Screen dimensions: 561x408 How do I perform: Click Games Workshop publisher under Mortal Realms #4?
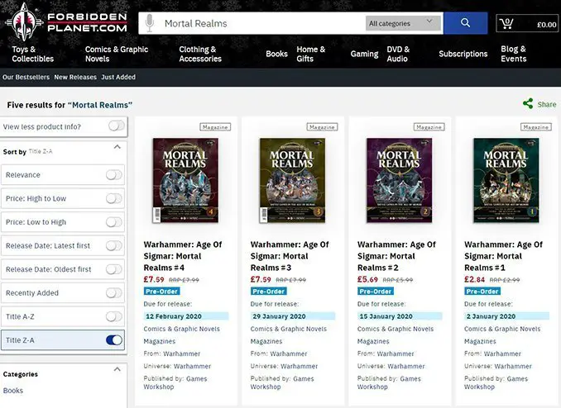coord(175,382)
